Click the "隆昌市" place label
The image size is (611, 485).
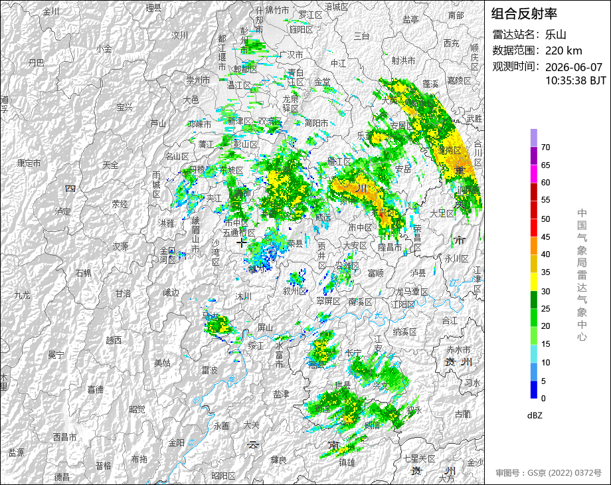tap(390, 247)
